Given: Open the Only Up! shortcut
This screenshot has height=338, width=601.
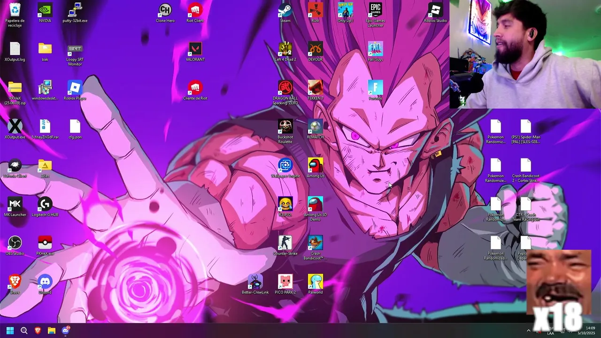Looking at the screenshot, I should point(346,13).
